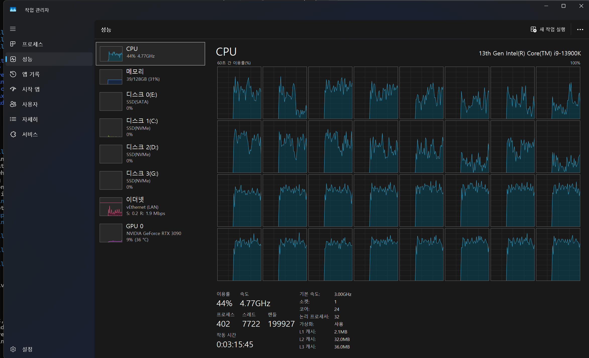
Task: Select the 성능 performance tab in sidebar
Action: click(x=49, y=59)
